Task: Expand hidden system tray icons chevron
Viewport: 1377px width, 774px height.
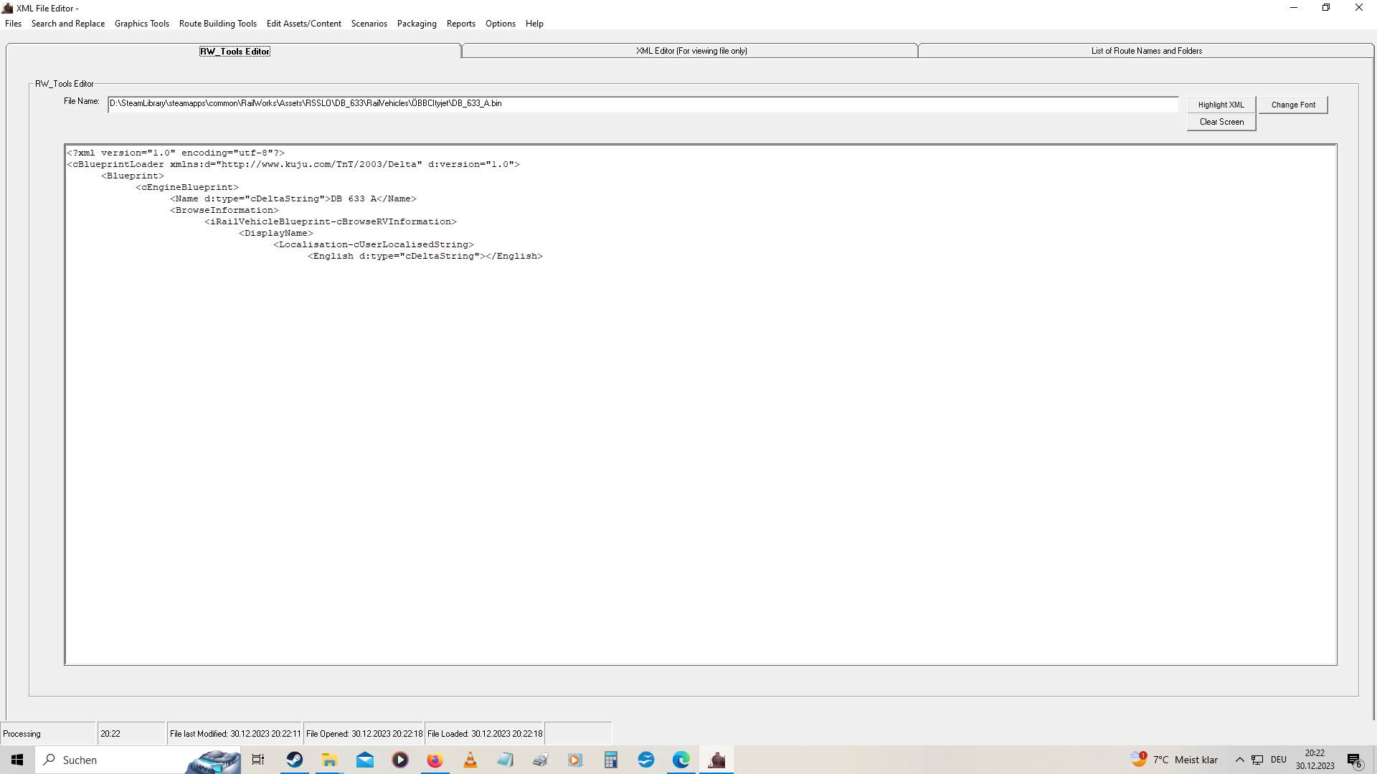Action: point(1239,760)
